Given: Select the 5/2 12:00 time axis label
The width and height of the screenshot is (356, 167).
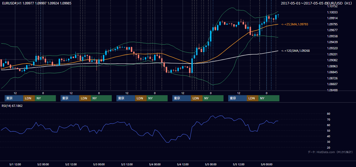Looking at the screenshot, I should click(71, 164).
